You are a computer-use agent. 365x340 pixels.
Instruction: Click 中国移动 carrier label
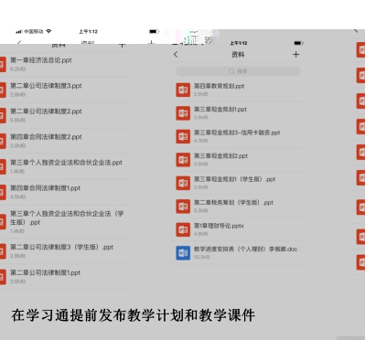[34, 31]
